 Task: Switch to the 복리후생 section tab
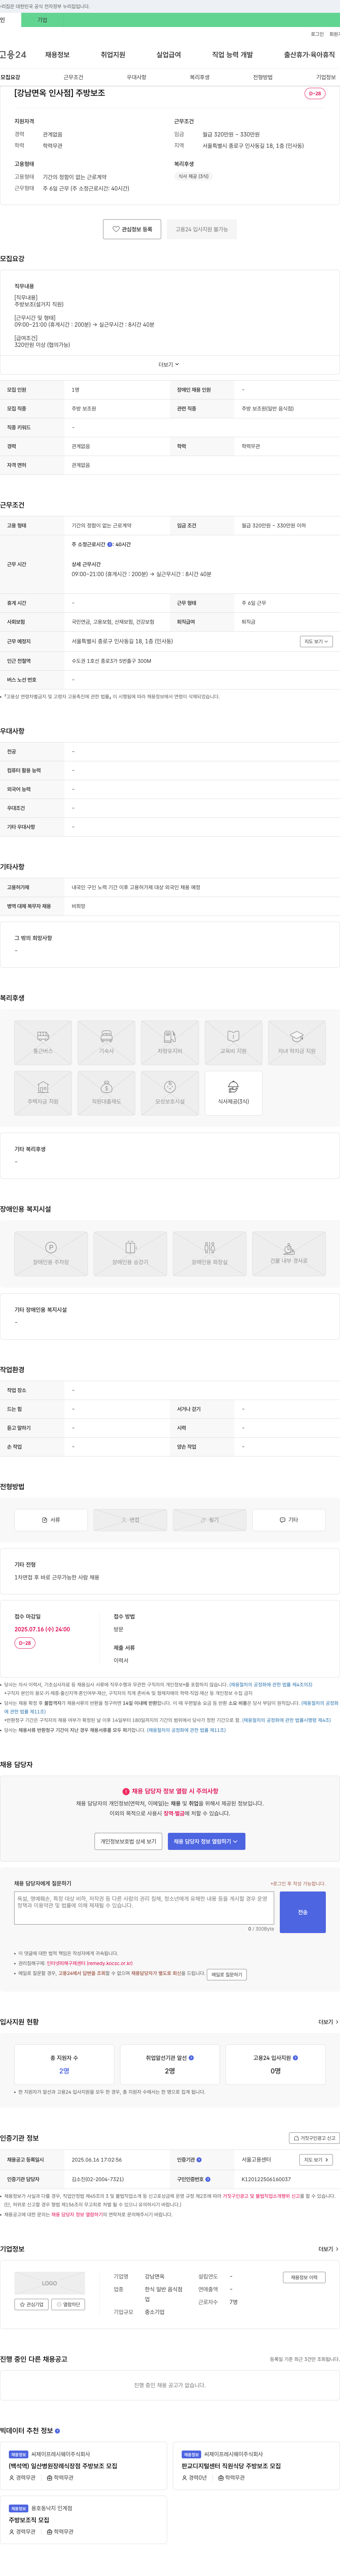(199, 77)
